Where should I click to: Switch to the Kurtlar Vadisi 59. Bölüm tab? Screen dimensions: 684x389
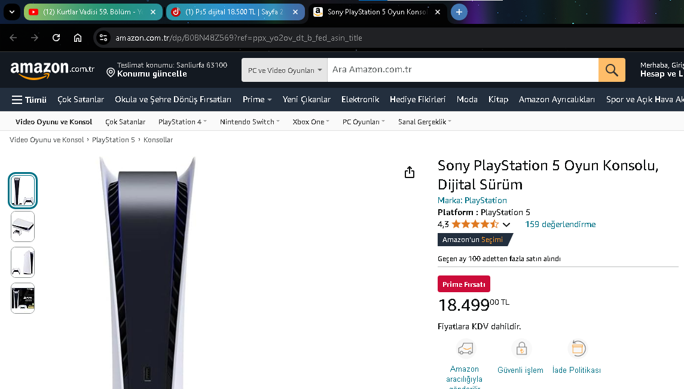coord(93,12)
